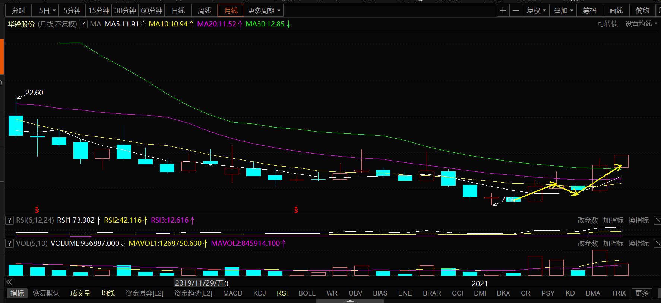
Task: Close the RSI indicator panel
Action: point(658,220)
